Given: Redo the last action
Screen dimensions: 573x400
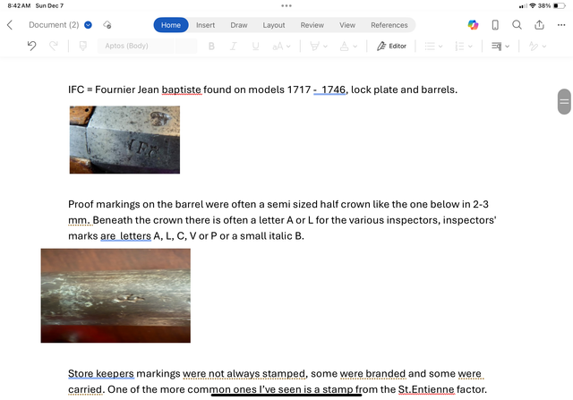Looking at the screenshot, I should pos(54,46).
